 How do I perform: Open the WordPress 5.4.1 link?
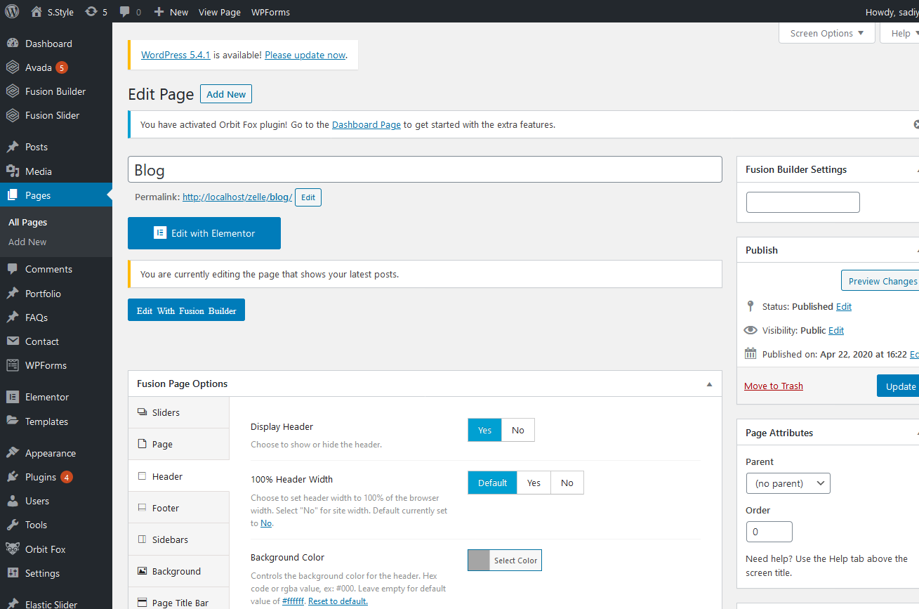pos(176,55)
